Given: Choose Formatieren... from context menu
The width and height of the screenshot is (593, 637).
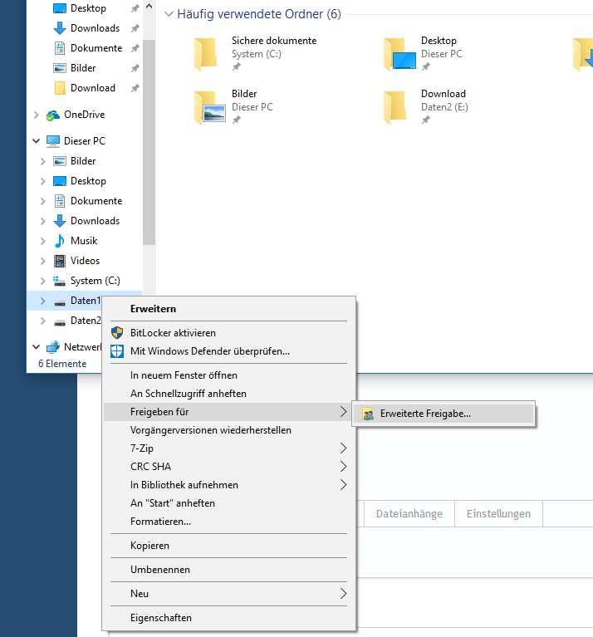Looking at the screenshot, I should point(229,522).
